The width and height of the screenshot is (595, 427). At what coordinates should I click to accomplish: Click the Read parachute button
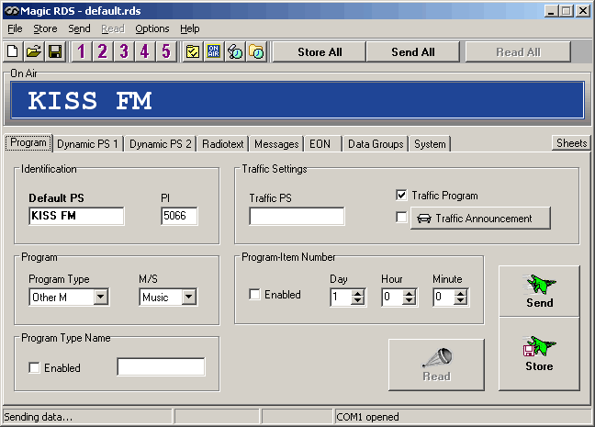[x=436, y=365]
